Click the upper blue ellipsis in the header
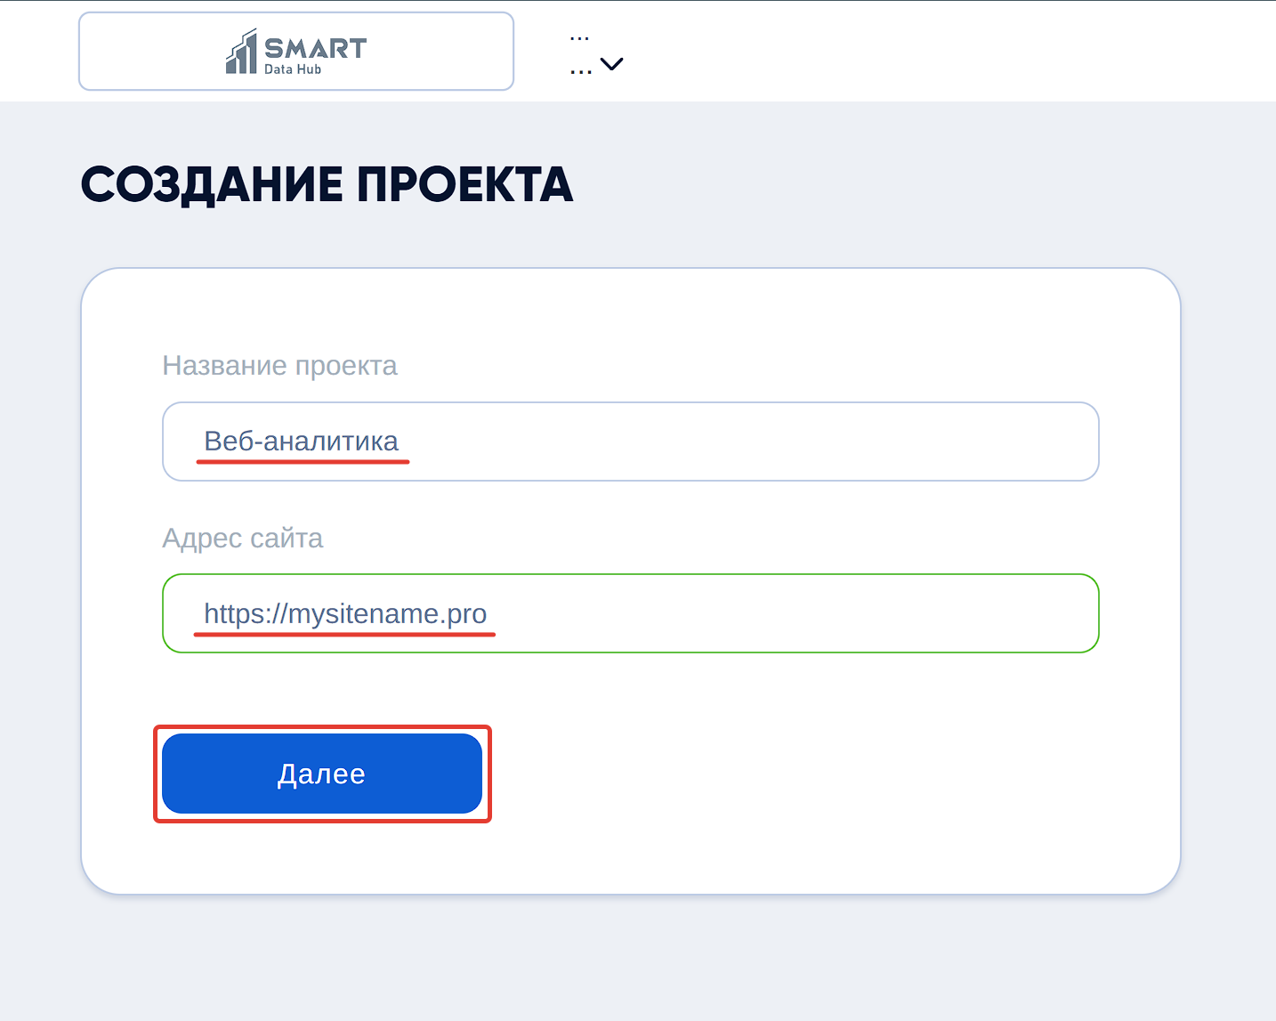 pos(579,39)
